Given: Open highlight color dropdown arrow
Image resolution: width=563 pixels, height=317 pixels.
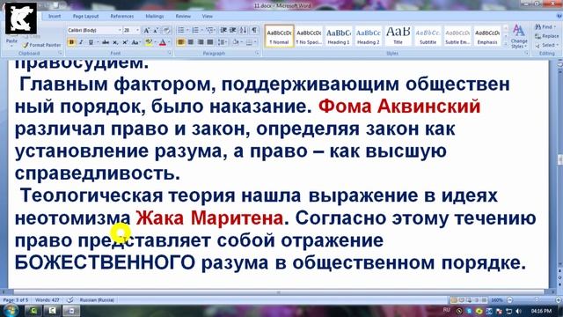Looking at the screenshot, I should pyautogui.click(x=155, y=42).
